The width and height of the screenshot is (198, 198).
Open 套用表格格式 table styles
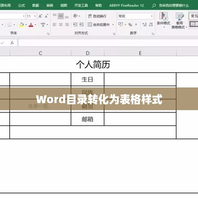point(179,21)
